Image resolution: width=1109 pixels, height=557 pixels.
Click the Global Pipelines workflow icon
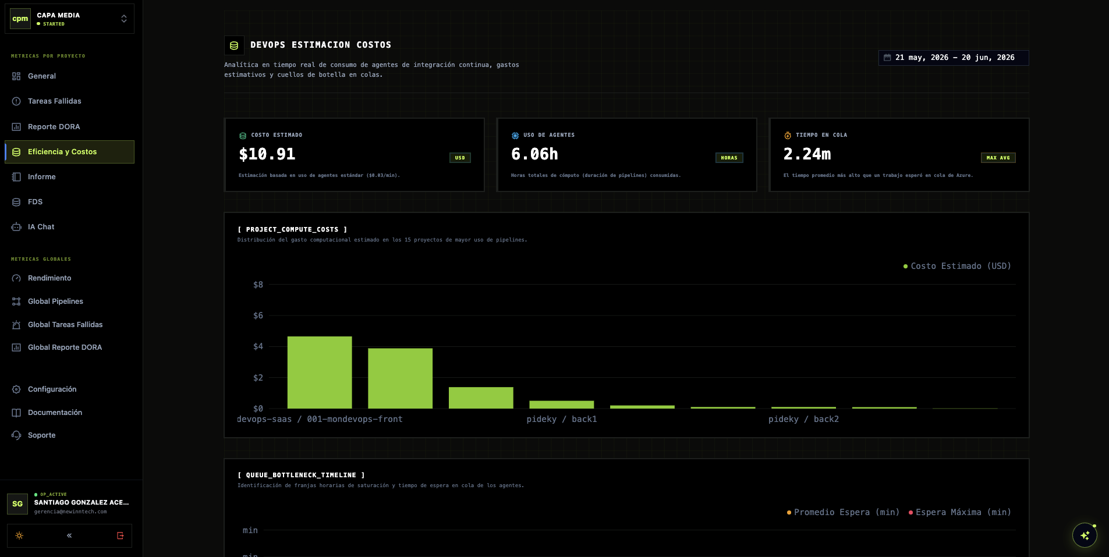tap(16, 301)
